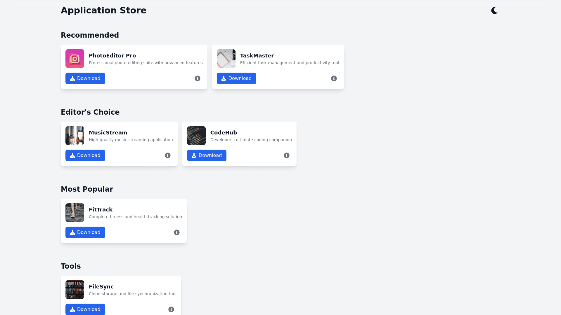View CodeHub information icon

point(287,155)
